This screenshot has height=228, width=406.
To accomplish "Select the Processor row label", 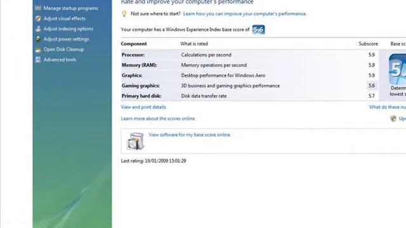I will coord(133,55).
